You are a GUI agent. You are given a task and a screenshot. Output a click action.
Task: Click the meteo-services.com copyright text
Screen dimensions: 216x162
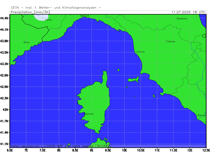pos(60,146)
